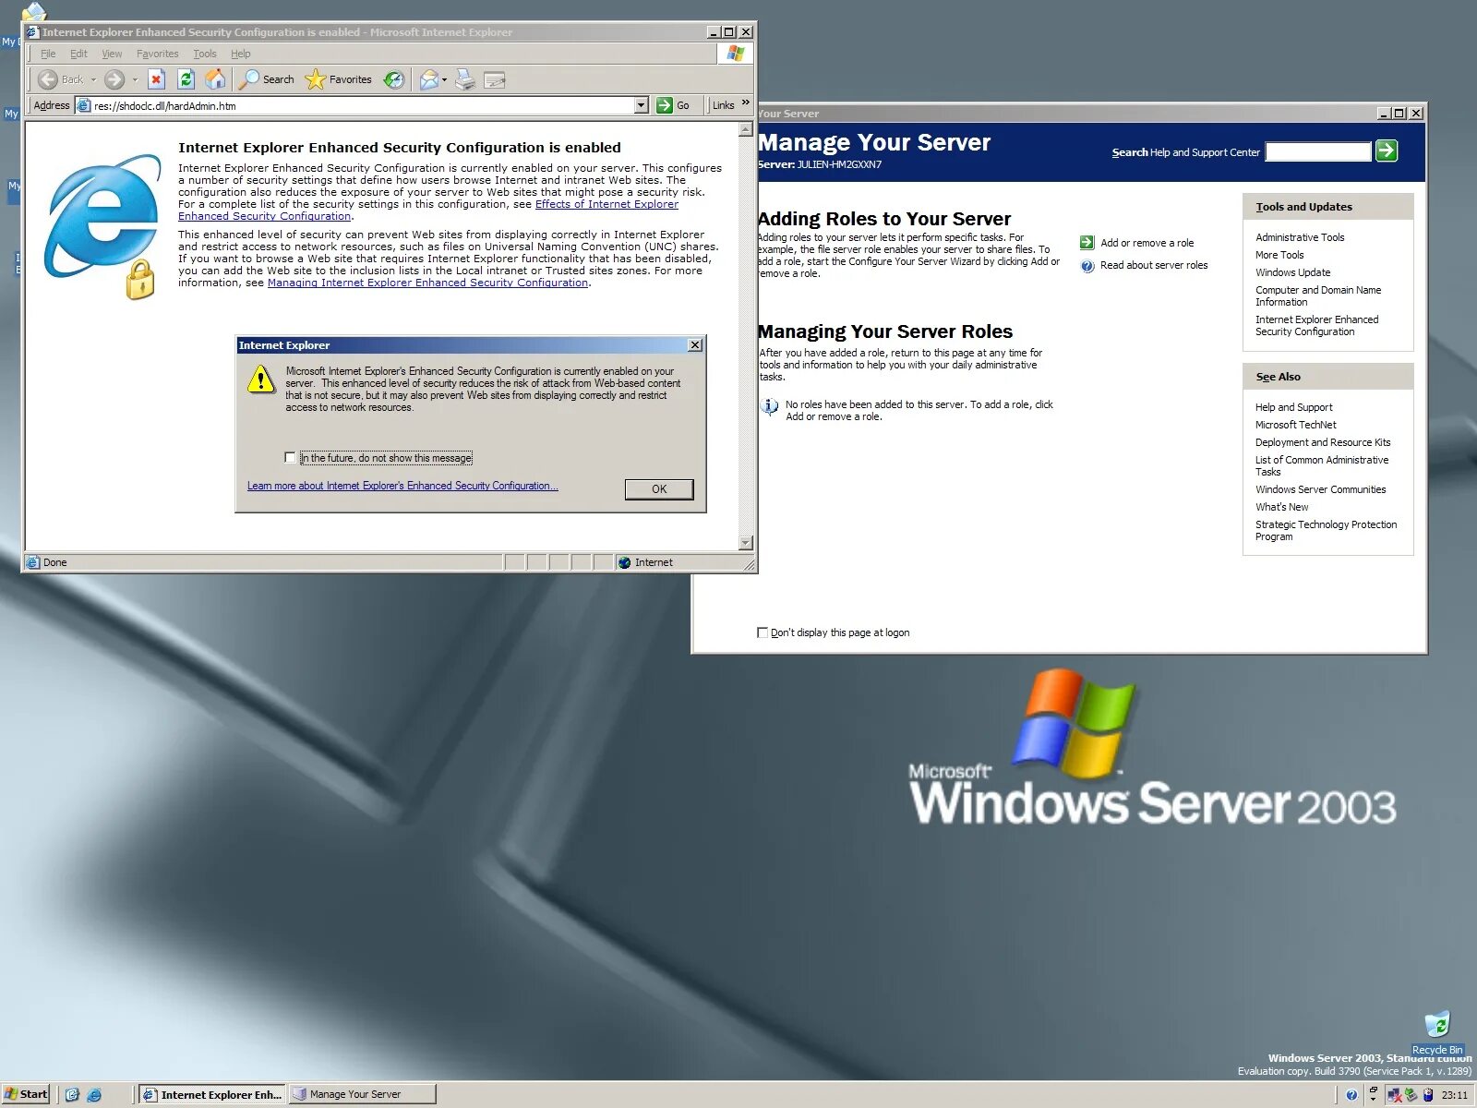Click the network tray icon with red X

[1395, 1095]
